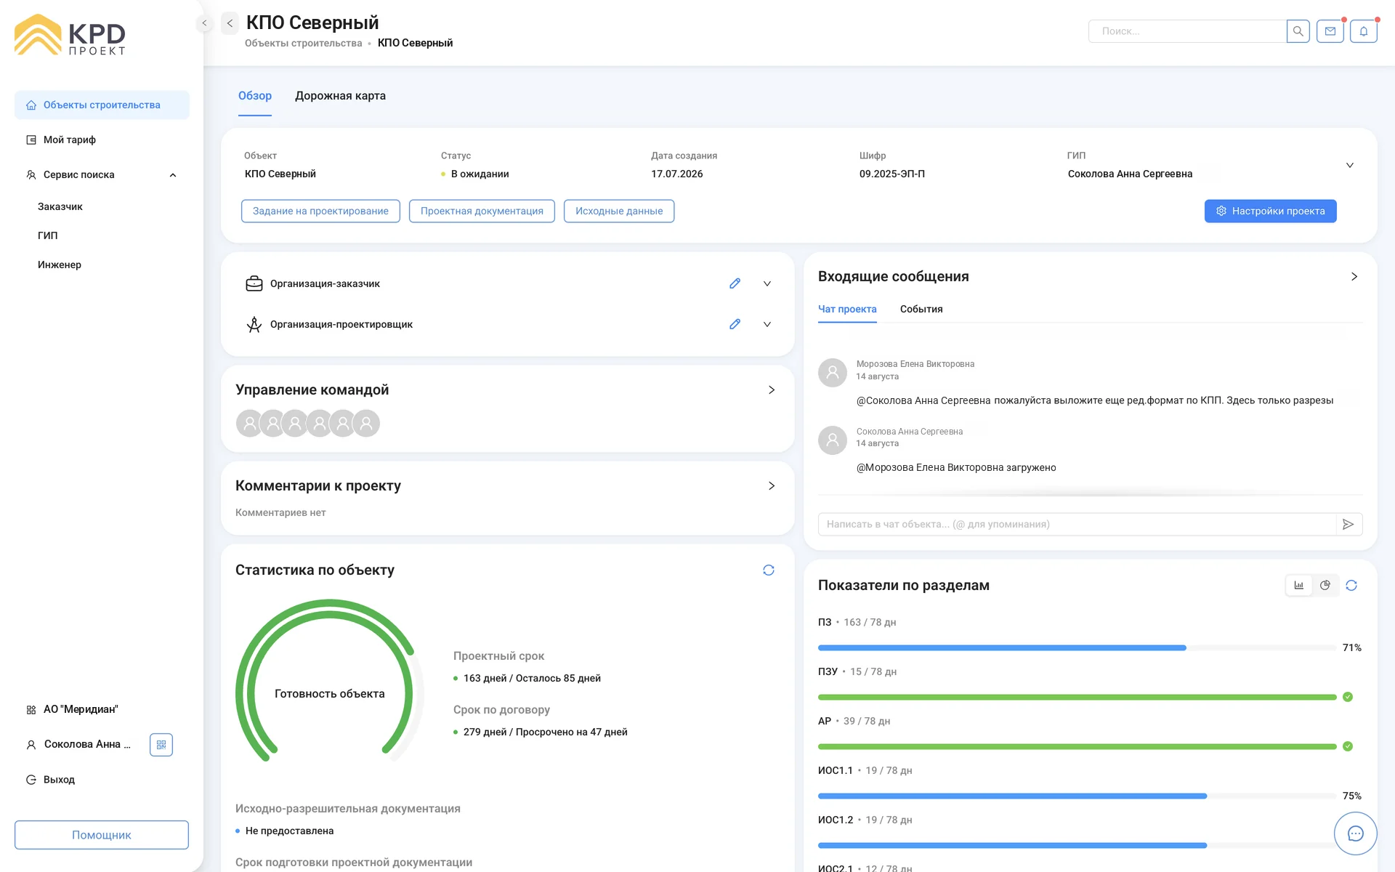
Task: Switch to События tab
Action: pyautogui.click(x=921, y=310)
